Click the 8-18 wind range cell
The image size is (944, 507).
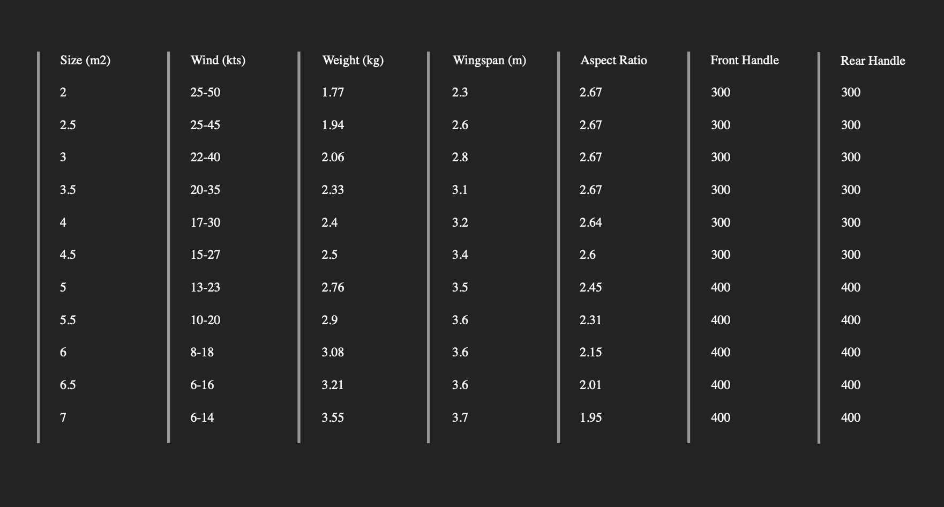click(202, 352)
